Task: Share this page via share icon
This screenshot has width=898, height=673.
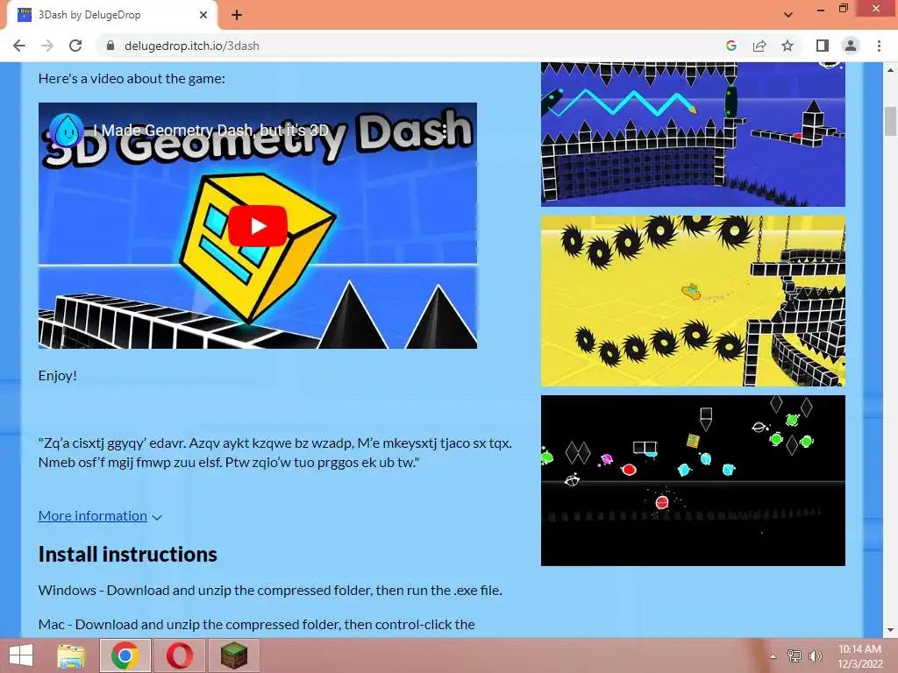Action: coord(759,46)
